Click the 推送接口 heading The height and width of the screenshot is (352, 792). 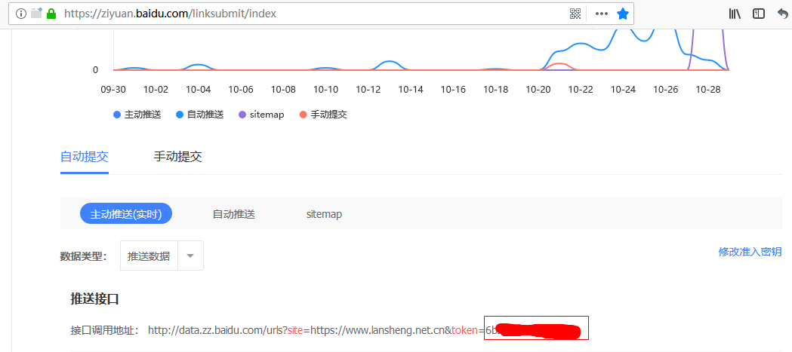94,298
